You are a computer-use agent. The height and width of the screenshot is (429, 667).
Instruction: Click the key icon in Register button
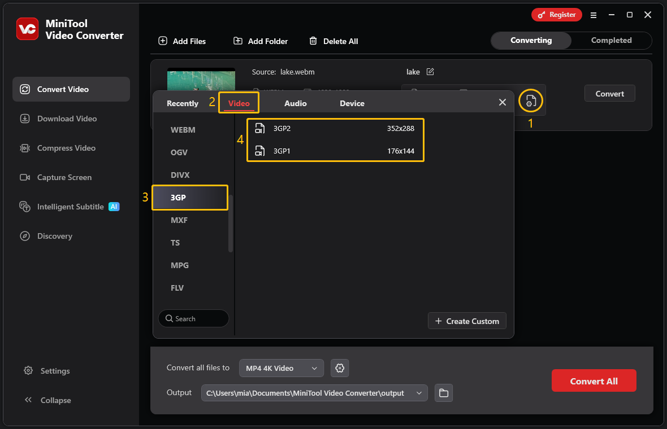point(541,15)
